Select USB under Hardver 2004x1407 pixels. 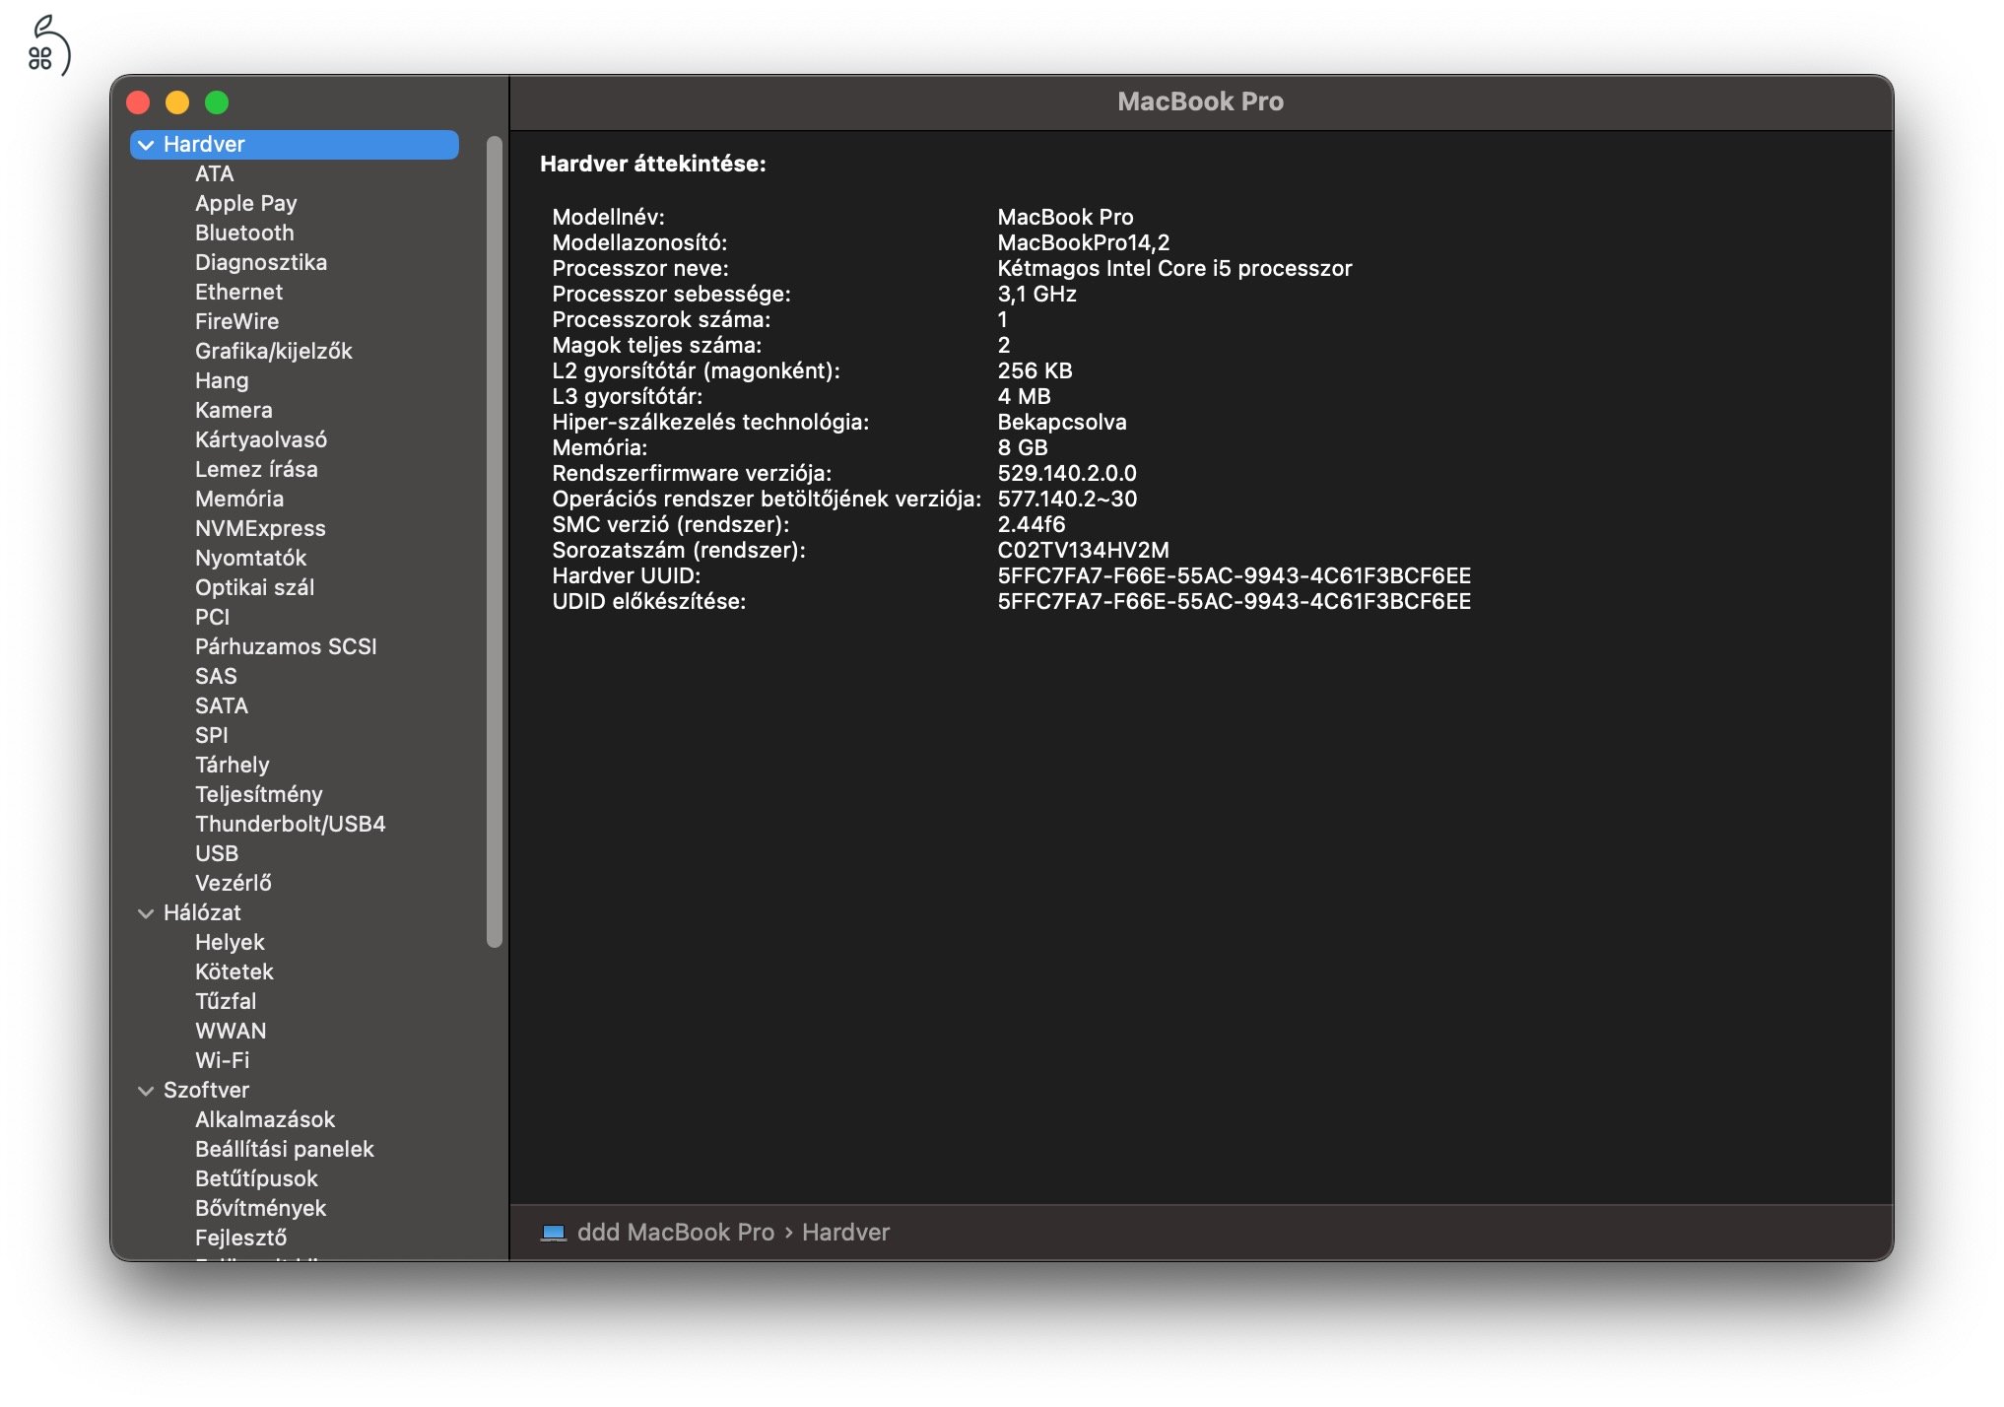(216, 853)
